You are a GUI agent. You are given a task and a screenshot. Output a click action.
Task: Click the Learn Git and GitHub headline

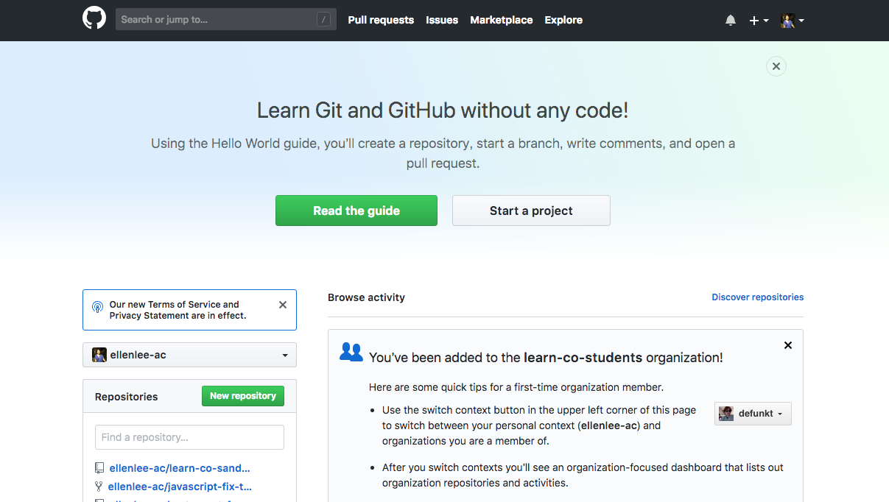443,110
